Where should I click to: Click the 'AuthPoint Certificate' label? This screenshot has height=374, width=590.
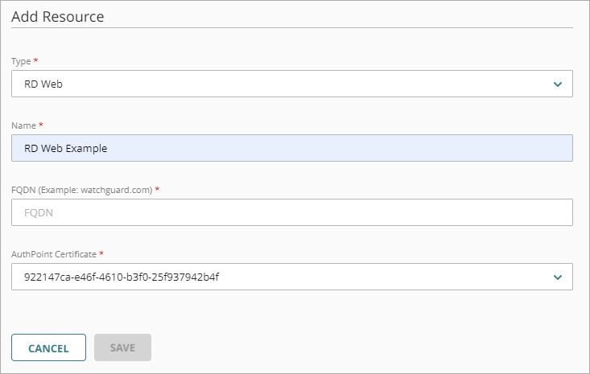(54, 254)
